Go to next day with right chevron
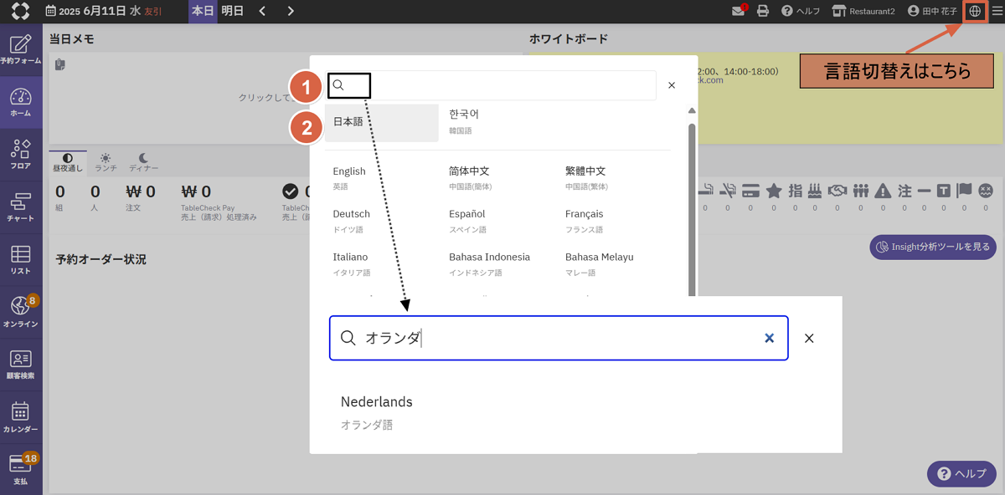Image resolution: width=1005 pixels, height=495 pixels. pyautogui.click(x=291, y=11)
